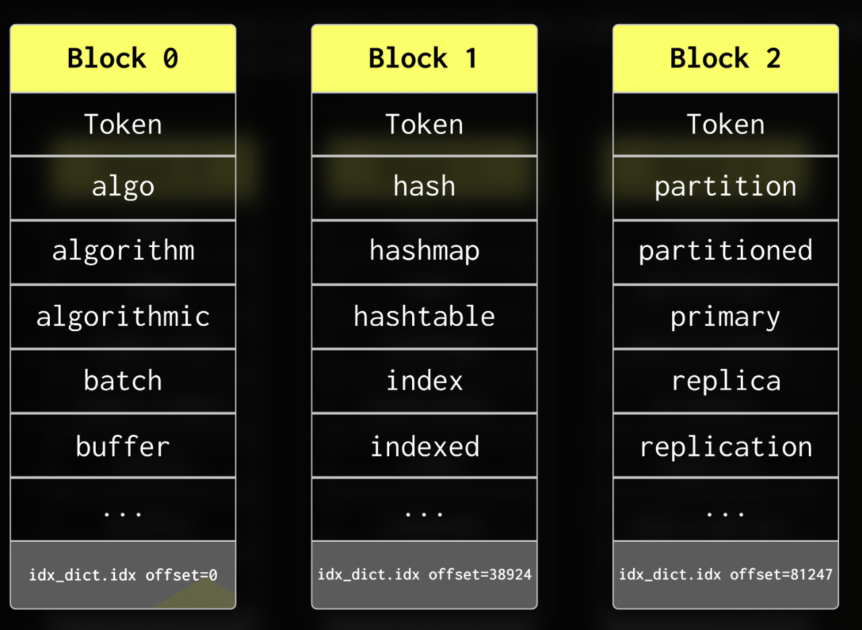Click the 'hashtable' token entry
The image size is (862, 630).
coord(424,316)
